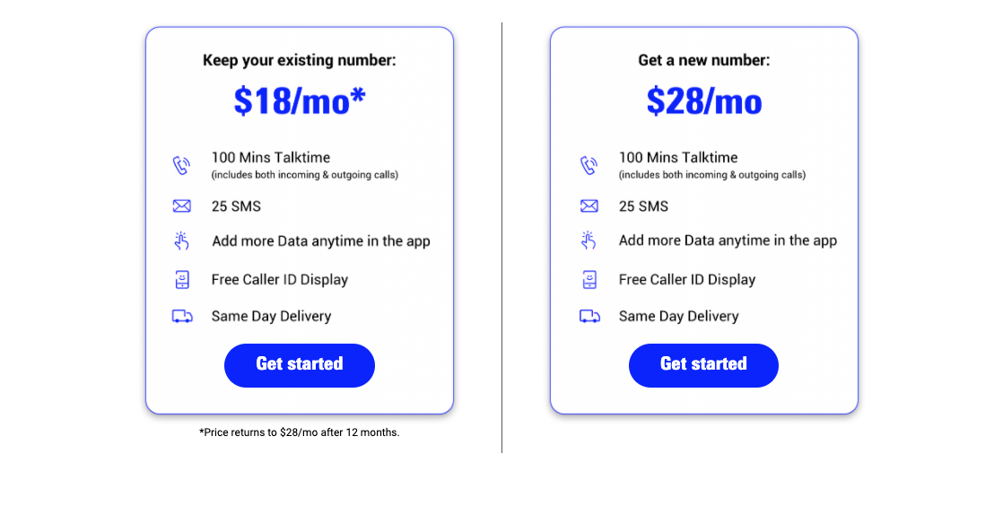This screenshot has height=515, width=994.
Task: Click the price returns to $28/mo footnote
Action: point(300,432)
